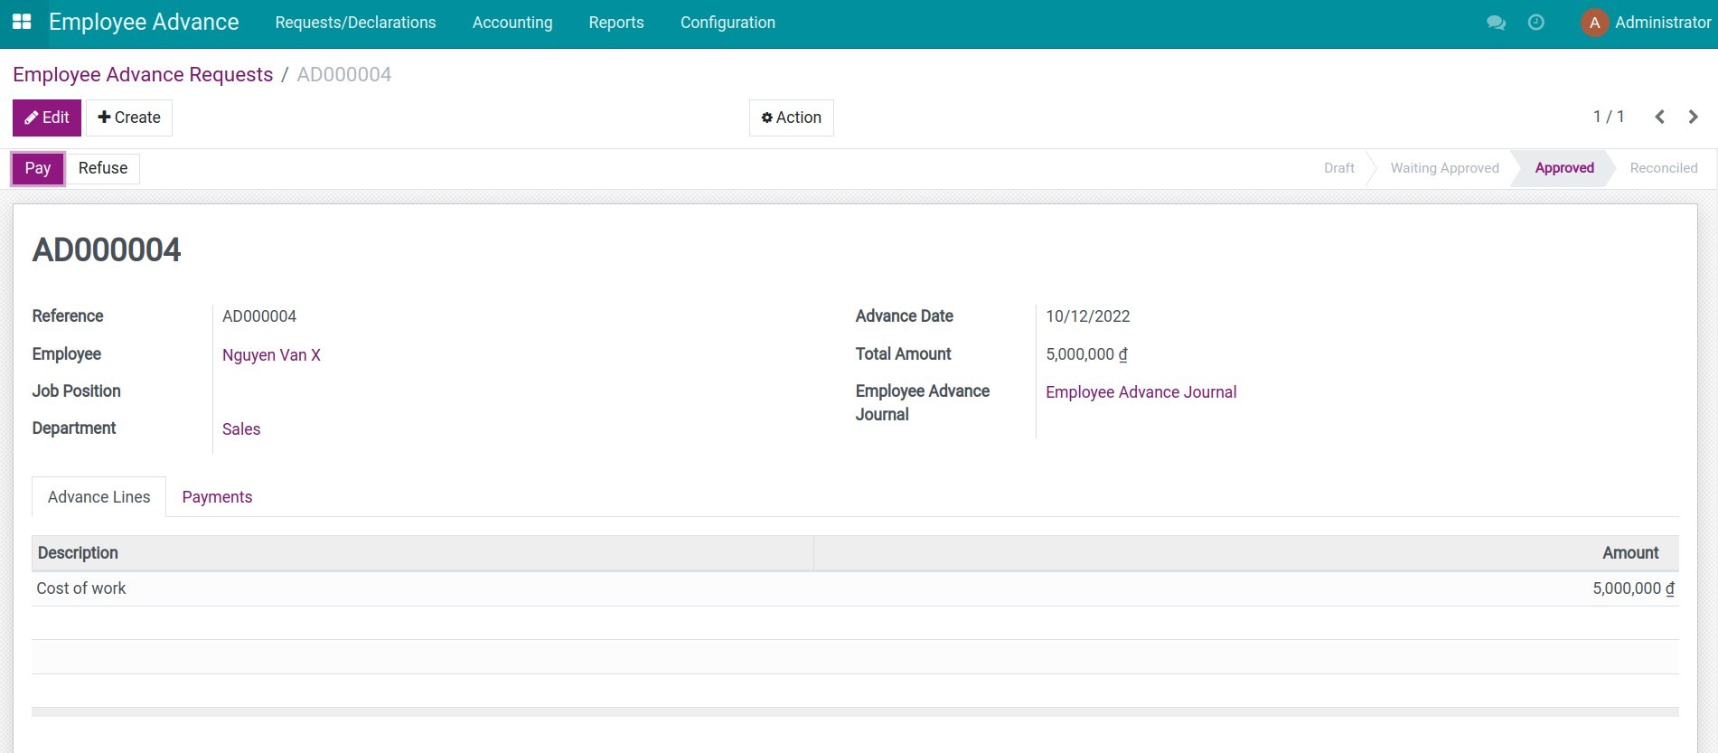Screen dimensions: 1718x753
Task: Click the Employee Advance Journal field label
Action: 923,403
